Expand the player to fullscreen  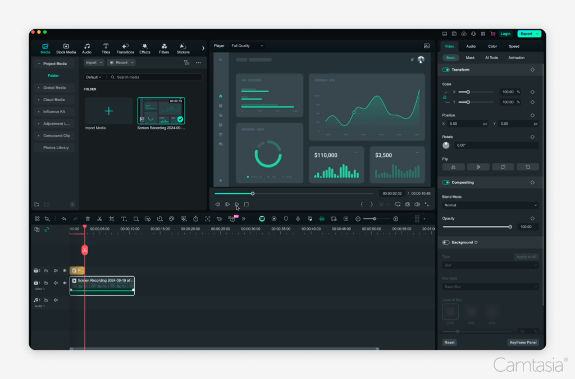click(x=427, y=204)
